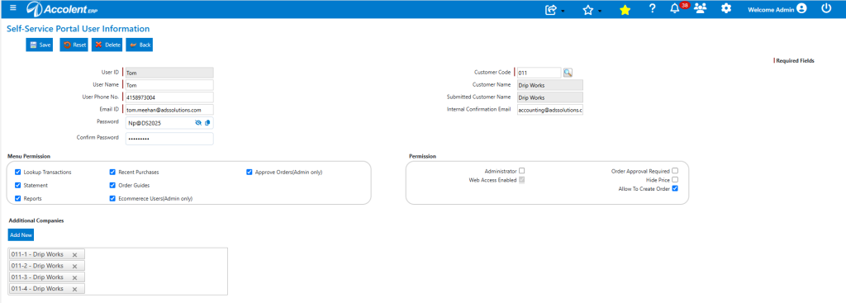Screen dimensions: 846x303
Task: Click the Add New button
Action: pyautogui.click(x=21, y=235)
